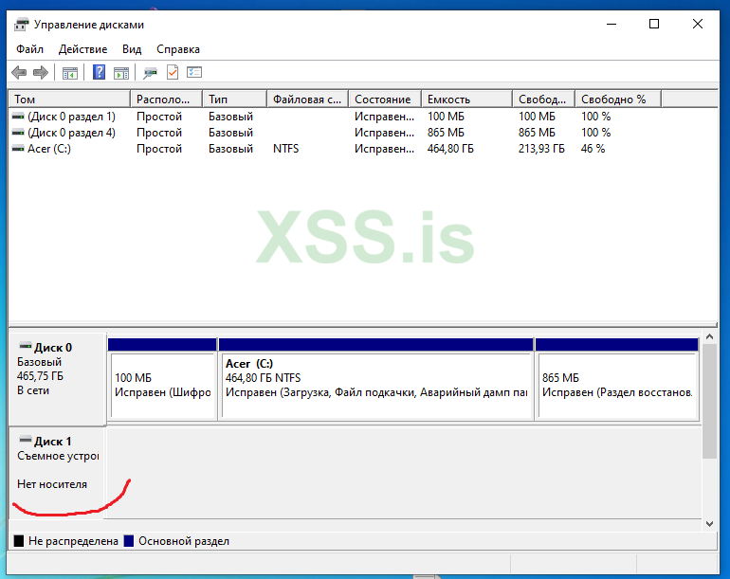Open the Справка menu

tap(178, 49)
